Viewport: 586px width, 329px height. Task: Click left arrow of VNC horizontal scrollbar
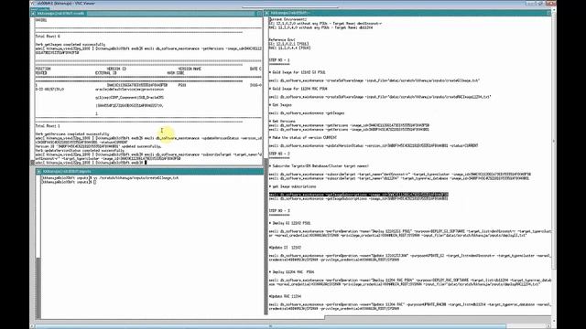(32, 326)
